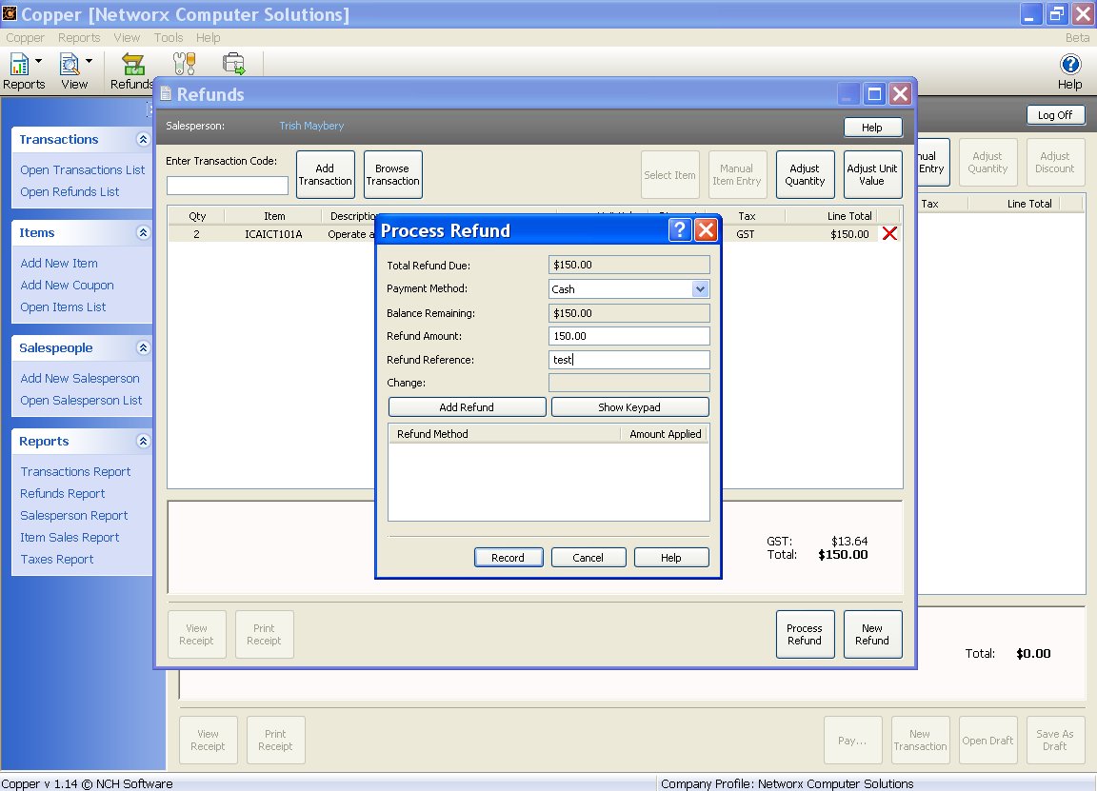Click the Refunds window document icon
1097x791 pixels.
coord(166,93)
